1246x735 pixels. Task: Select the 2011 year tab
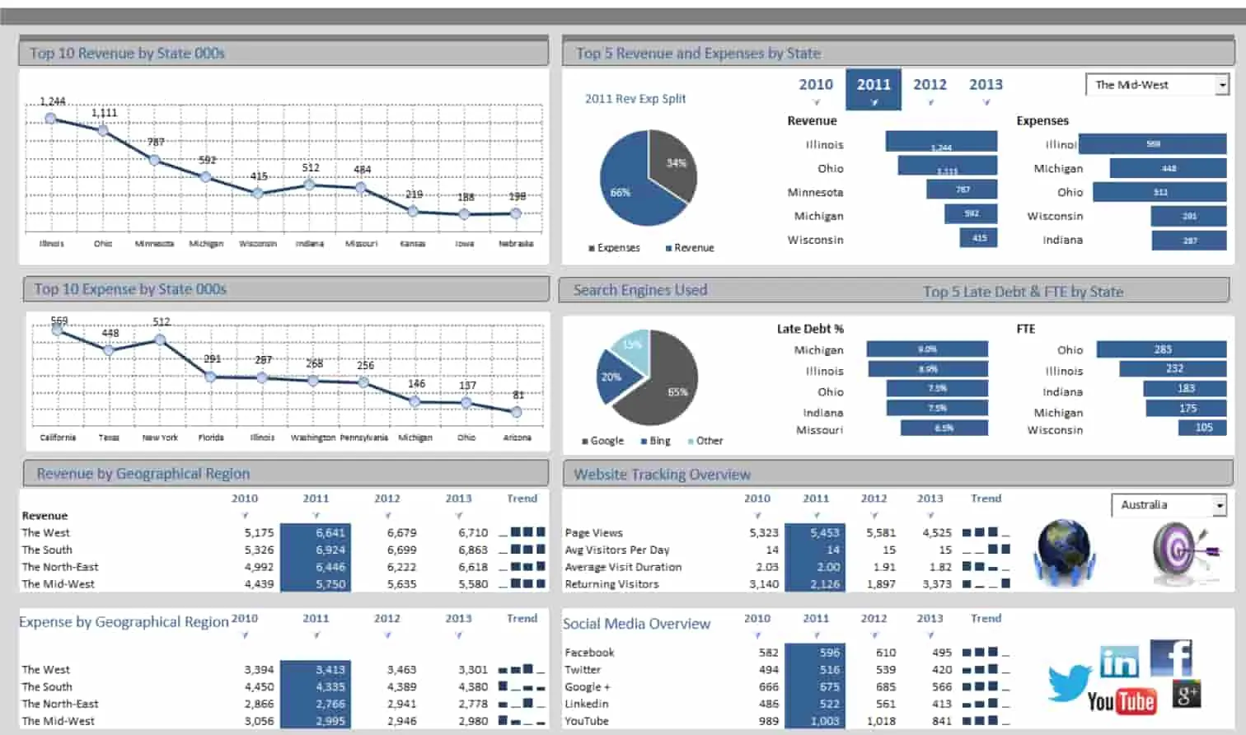point(874,85)
